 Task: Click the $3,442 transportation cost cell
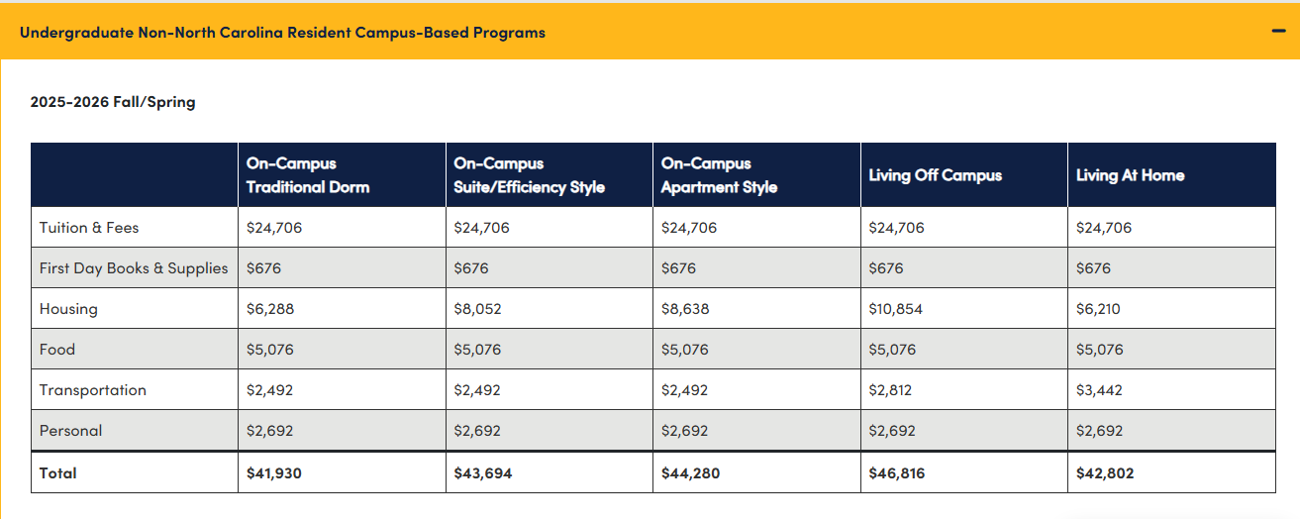click(1099, 390)
